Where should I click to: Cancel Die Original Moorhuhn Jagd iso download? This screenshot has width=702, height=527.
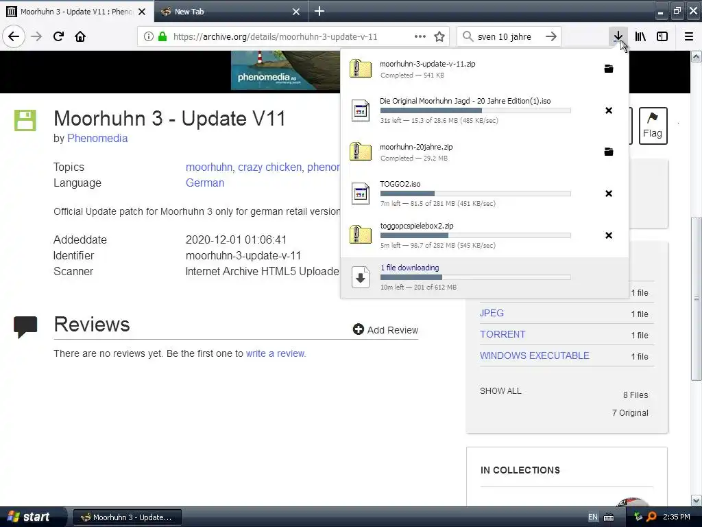(x=609, y=110)
